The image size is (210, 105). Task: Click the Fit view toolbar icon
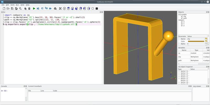click(x=60, y=9)
